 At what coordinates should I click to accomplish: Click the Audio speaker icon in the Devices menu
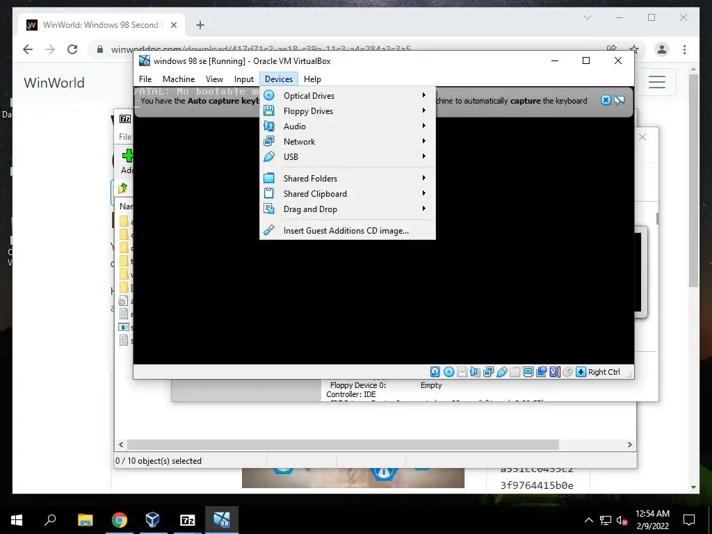pos(269,127)
